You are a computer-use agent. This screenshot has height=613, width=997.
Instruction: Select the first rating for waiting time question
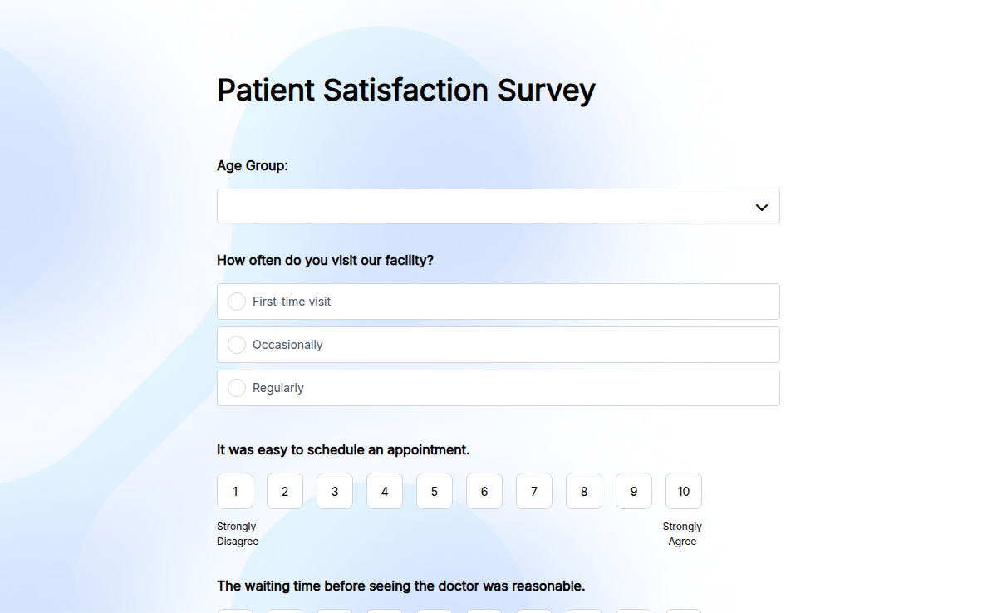point(235,610)
